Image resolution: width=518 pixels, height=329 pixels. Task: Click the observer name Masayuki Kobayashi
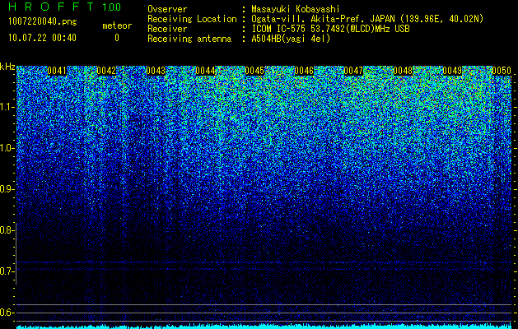pos(296,10)
